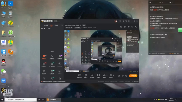Click the skin shirt icon in title bar

tap(126, 21)
